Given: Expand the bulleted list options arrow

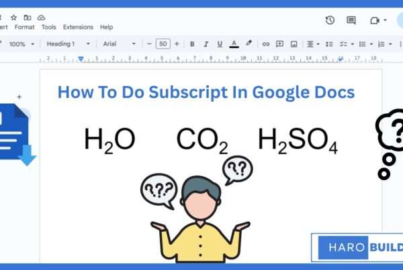Looking at the screenshot, I should coord(371,44).
